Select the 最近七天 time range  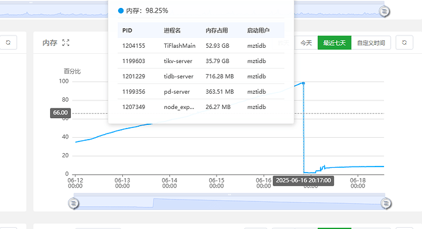point(335,43)
